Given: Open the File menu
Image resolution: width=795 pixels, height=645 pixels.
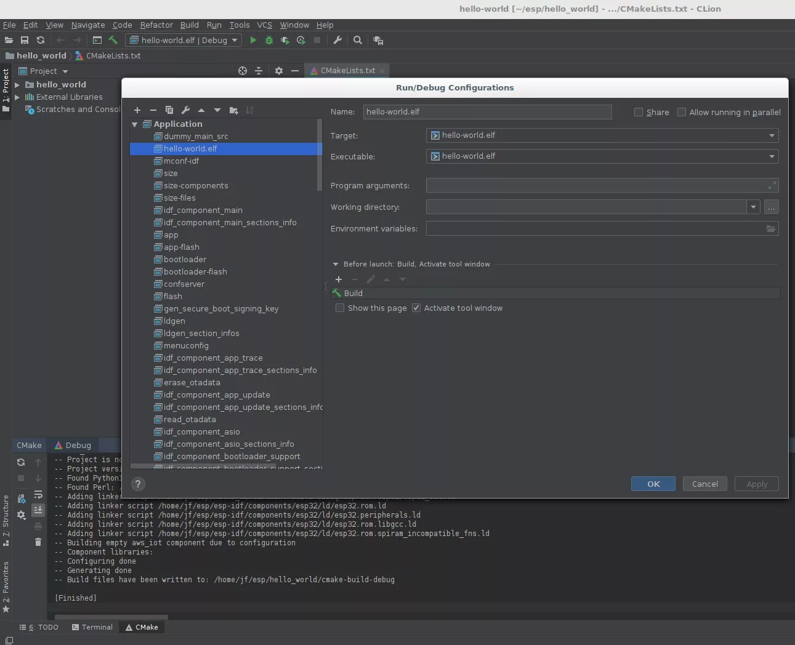Looking at the screenshot, I should point(9,25).
